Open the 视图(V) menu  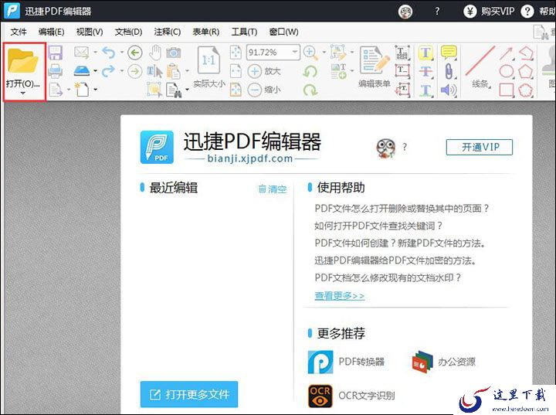click(90, 32)
